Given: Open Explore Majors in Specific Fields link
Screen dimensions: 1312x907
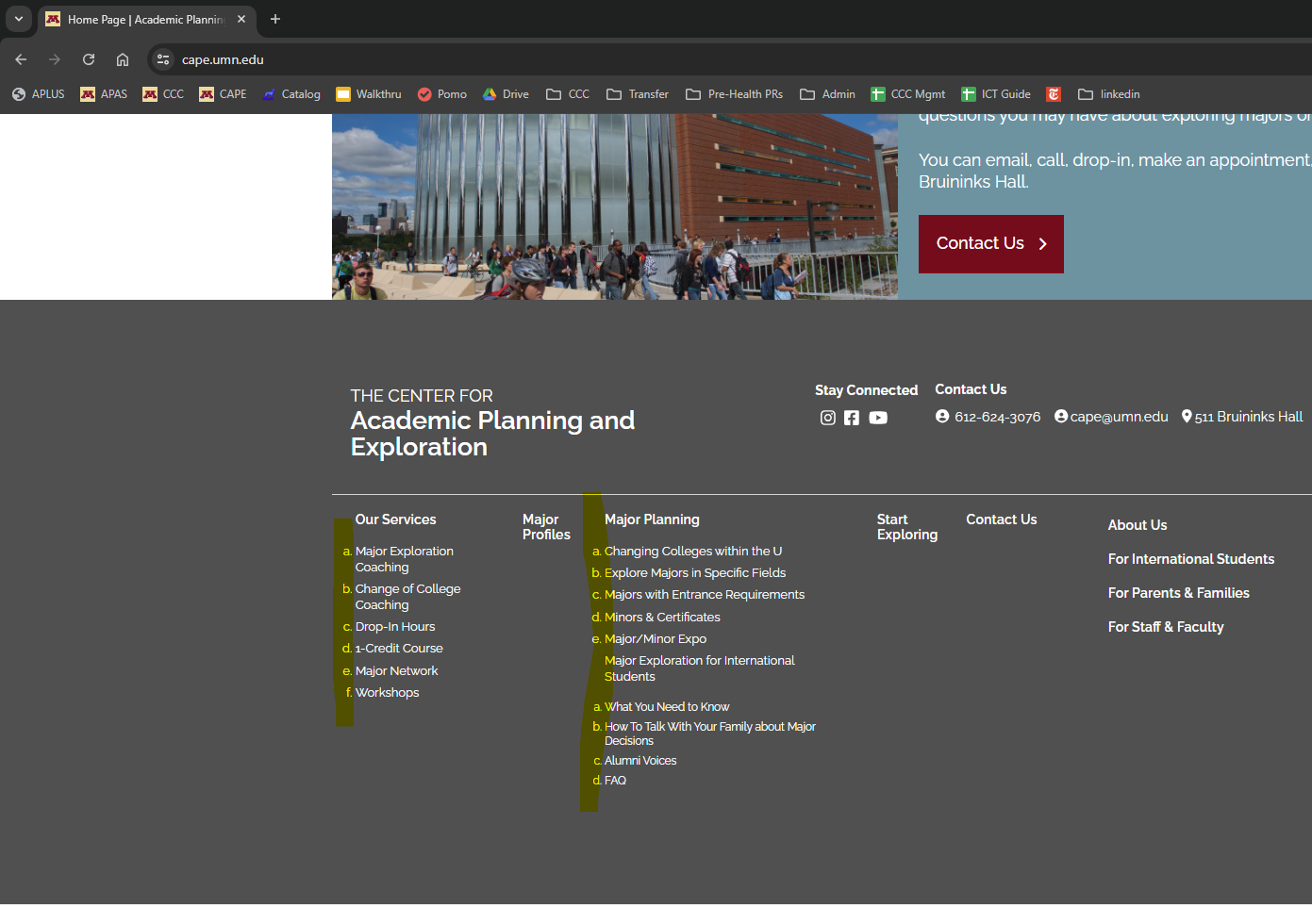Looking at the screenshot, I should [695, 572].
